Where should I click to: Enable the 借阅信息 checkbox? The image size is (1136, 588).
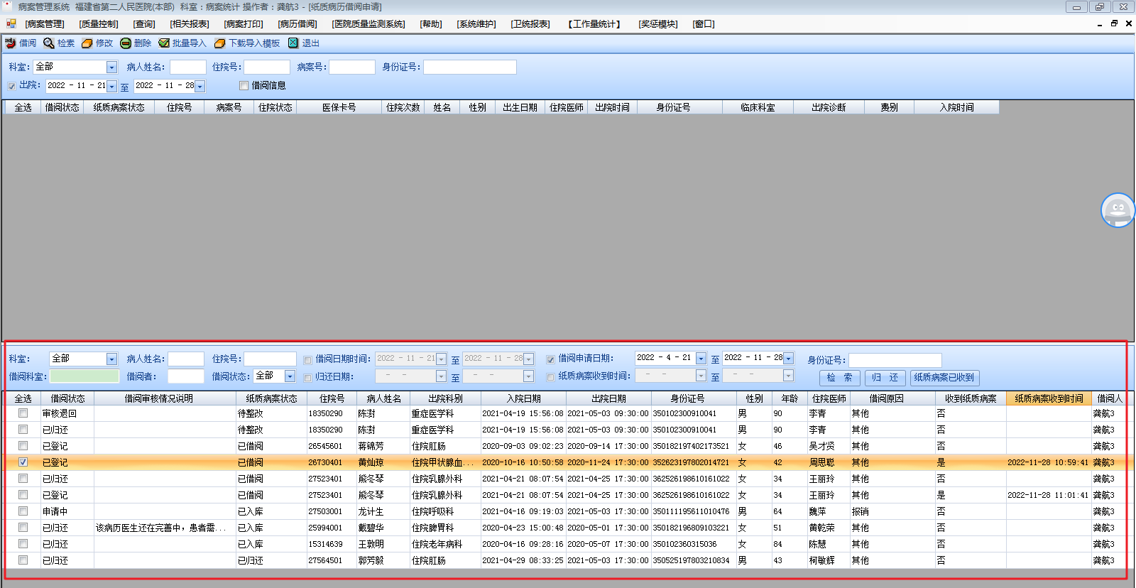tap(244, 86)
